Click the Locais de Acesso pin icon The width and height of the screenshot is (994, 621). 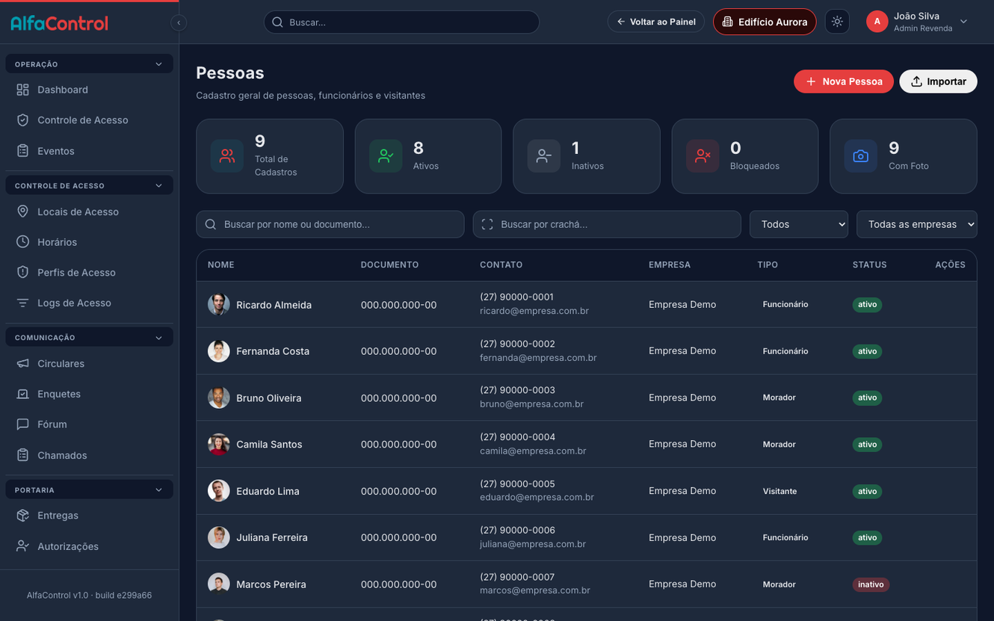23,211
